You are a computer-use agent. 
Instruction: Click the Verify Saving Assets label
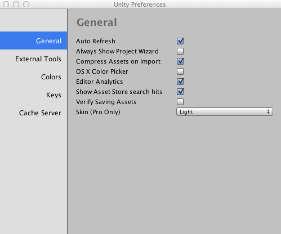(x=106, y=102)
